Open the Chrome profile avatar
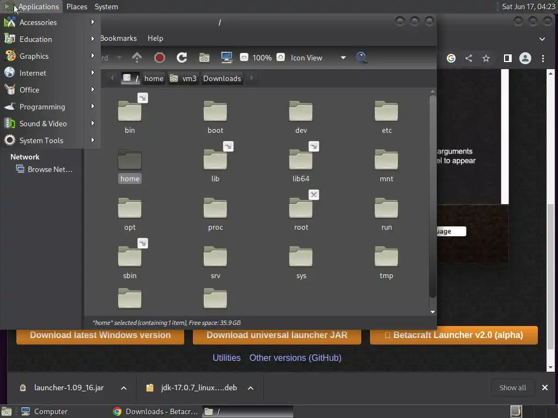Viewport: 558px width, 418px height. tap(525, 58)
